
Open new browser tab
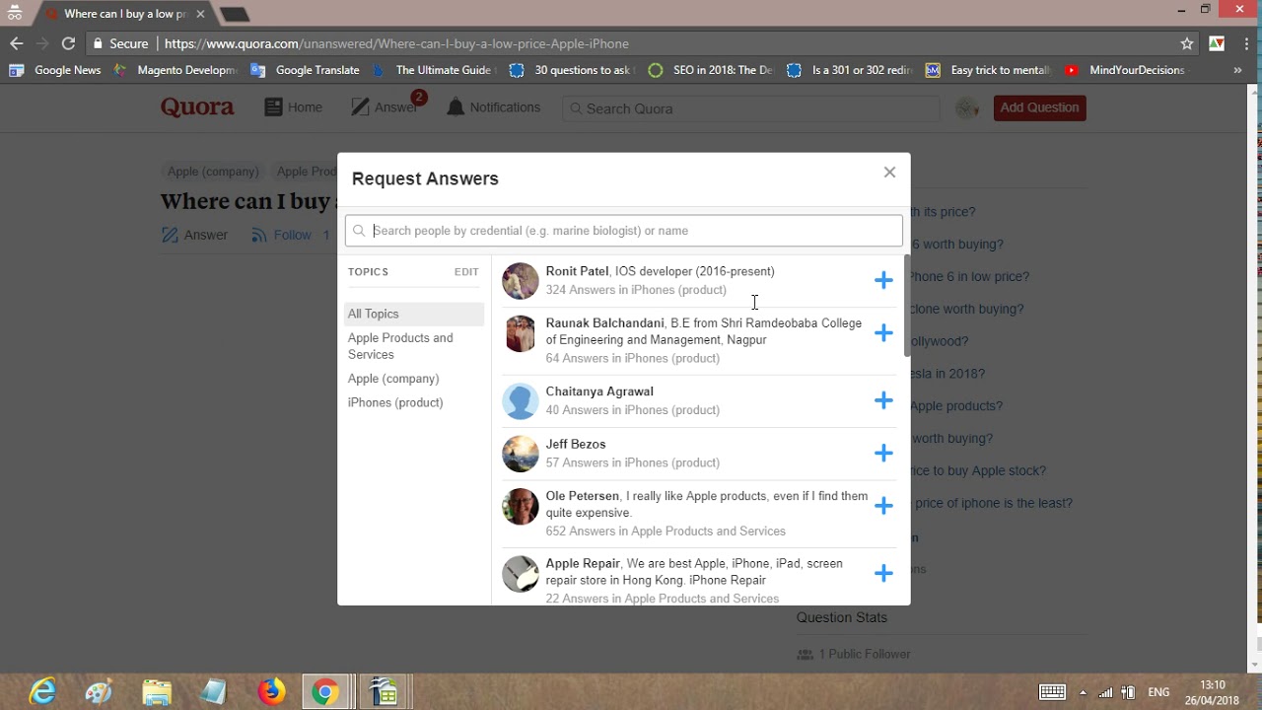(x=234, y=14)
